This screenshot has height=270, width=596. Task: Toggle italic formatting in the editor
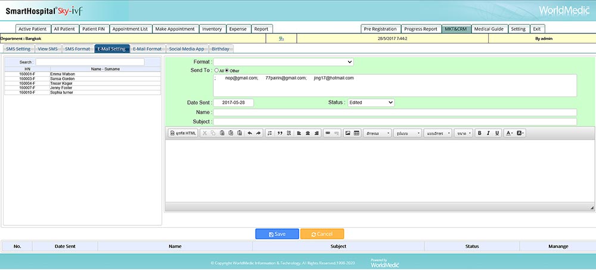[488, 133]
